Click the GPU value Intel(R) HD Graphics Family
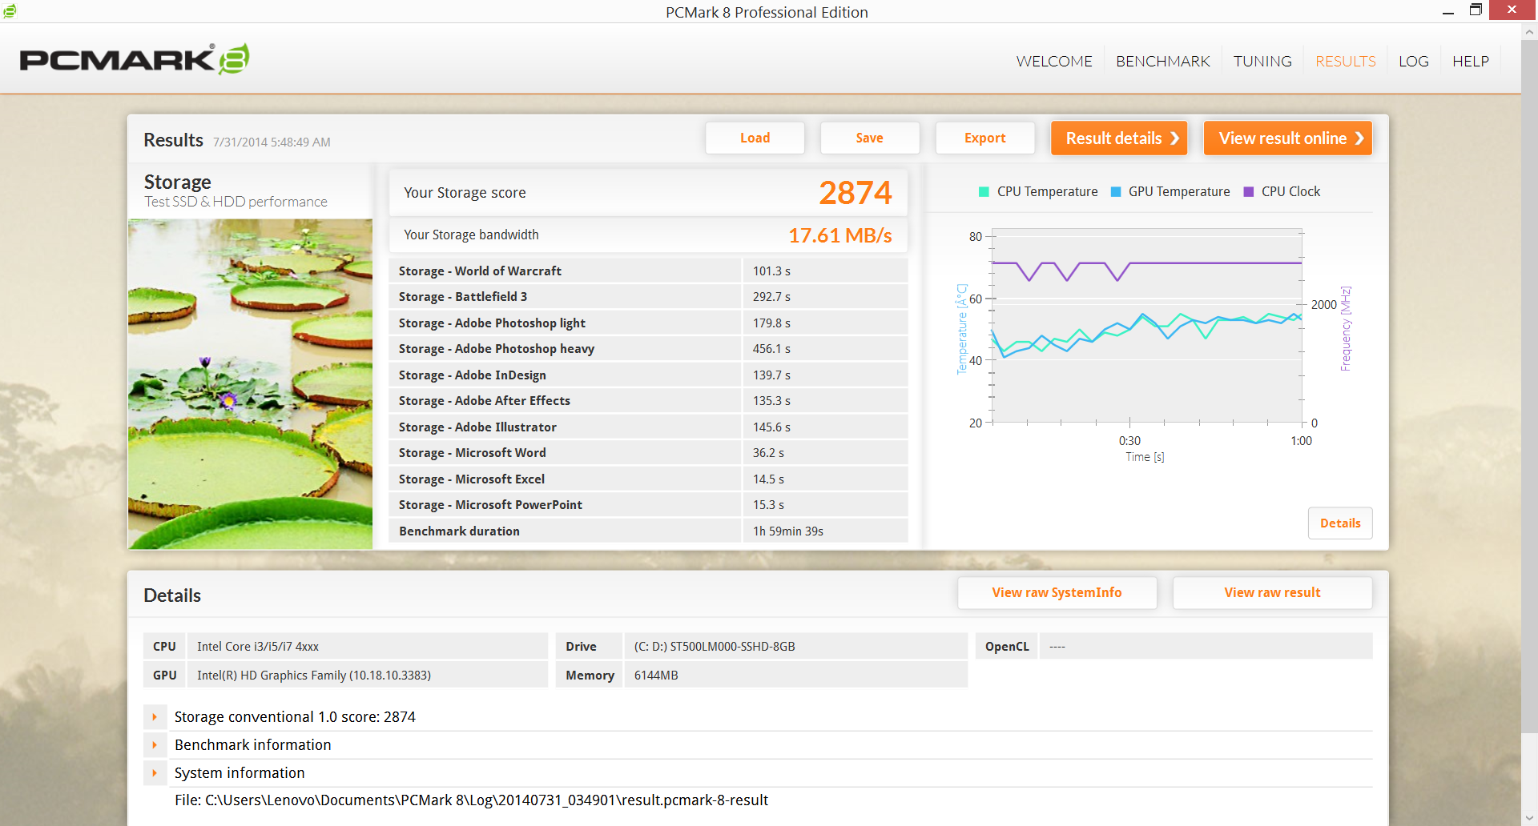 click(x=314, y=676)
